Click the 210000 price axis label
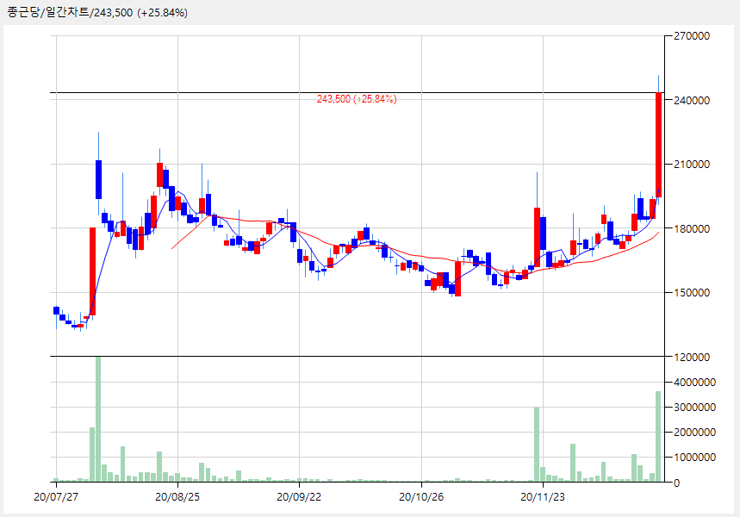740x517 pixels. pyautogui.click(x=692, y=165)
